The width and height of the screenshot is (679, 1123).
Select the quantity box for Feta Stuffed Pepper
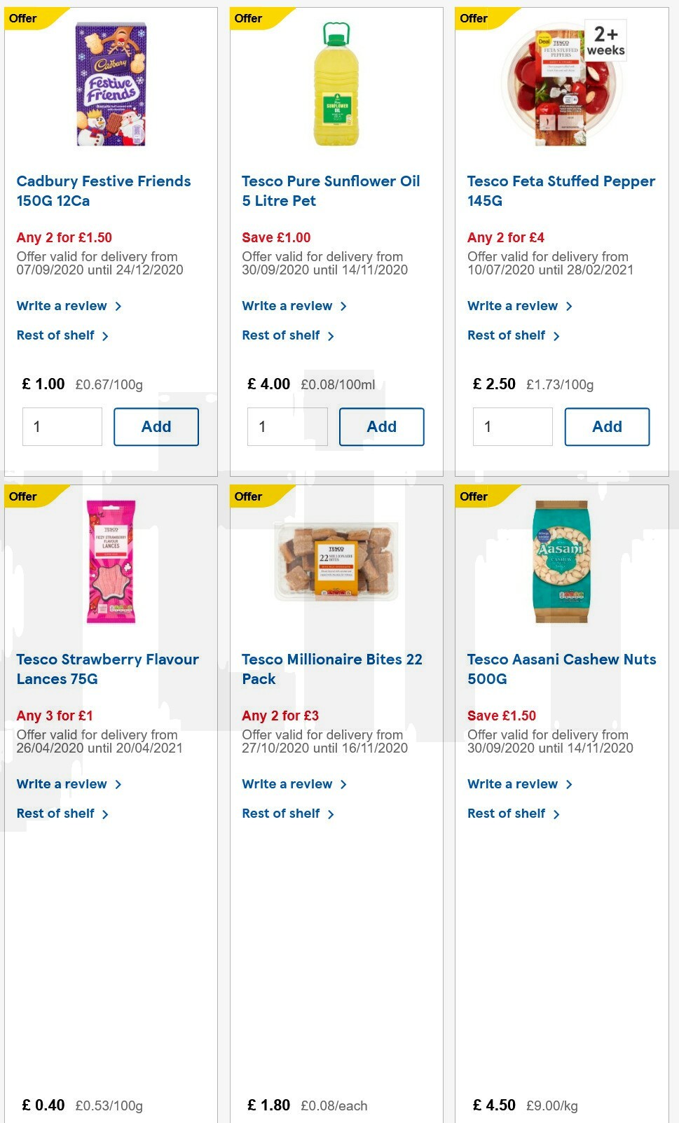[513, 426]
